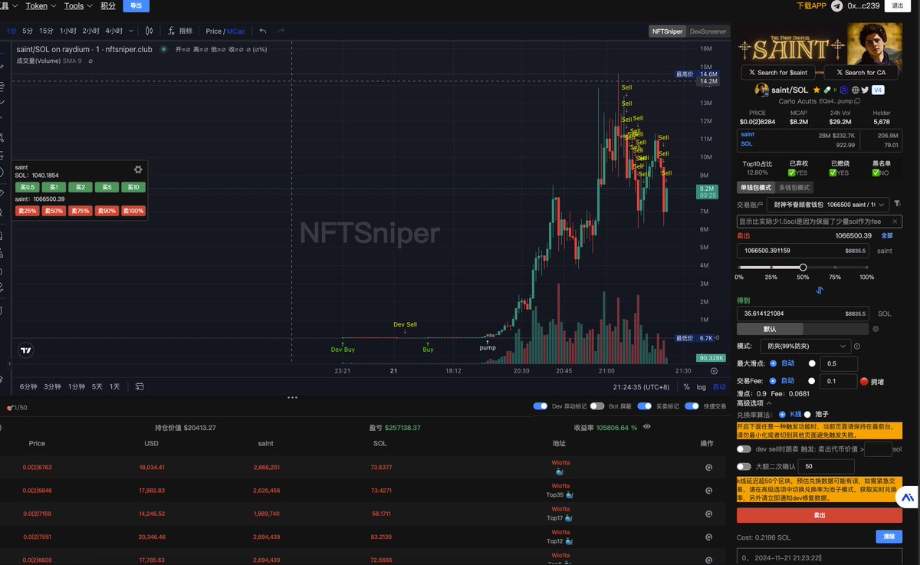Click 卖50% quick sell button
The width and height of the screenshot is (920, 565).
[x=54, y=211]
